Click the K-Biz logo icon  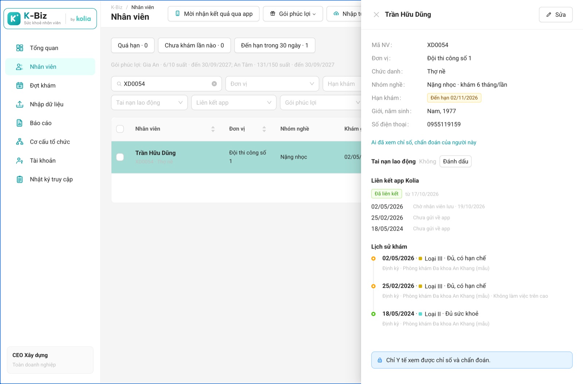click(x=14, y=19)
